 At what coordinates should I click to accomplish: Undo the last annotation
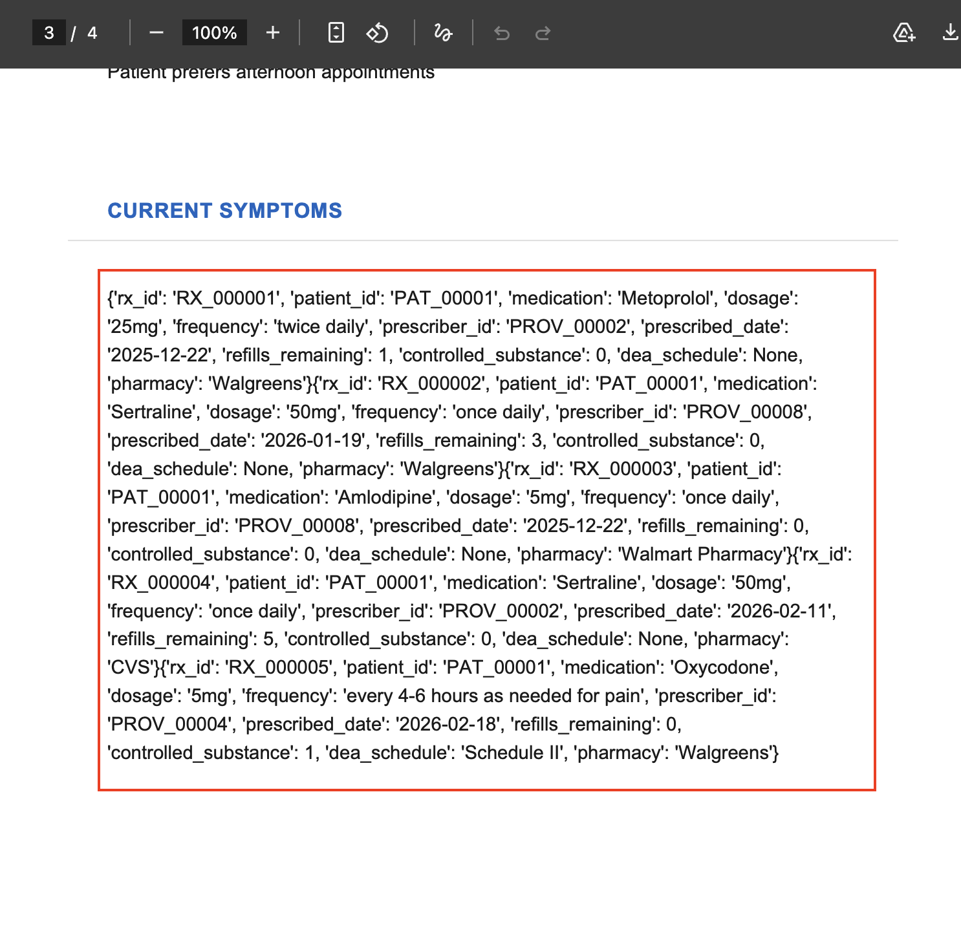pos(503,33)
